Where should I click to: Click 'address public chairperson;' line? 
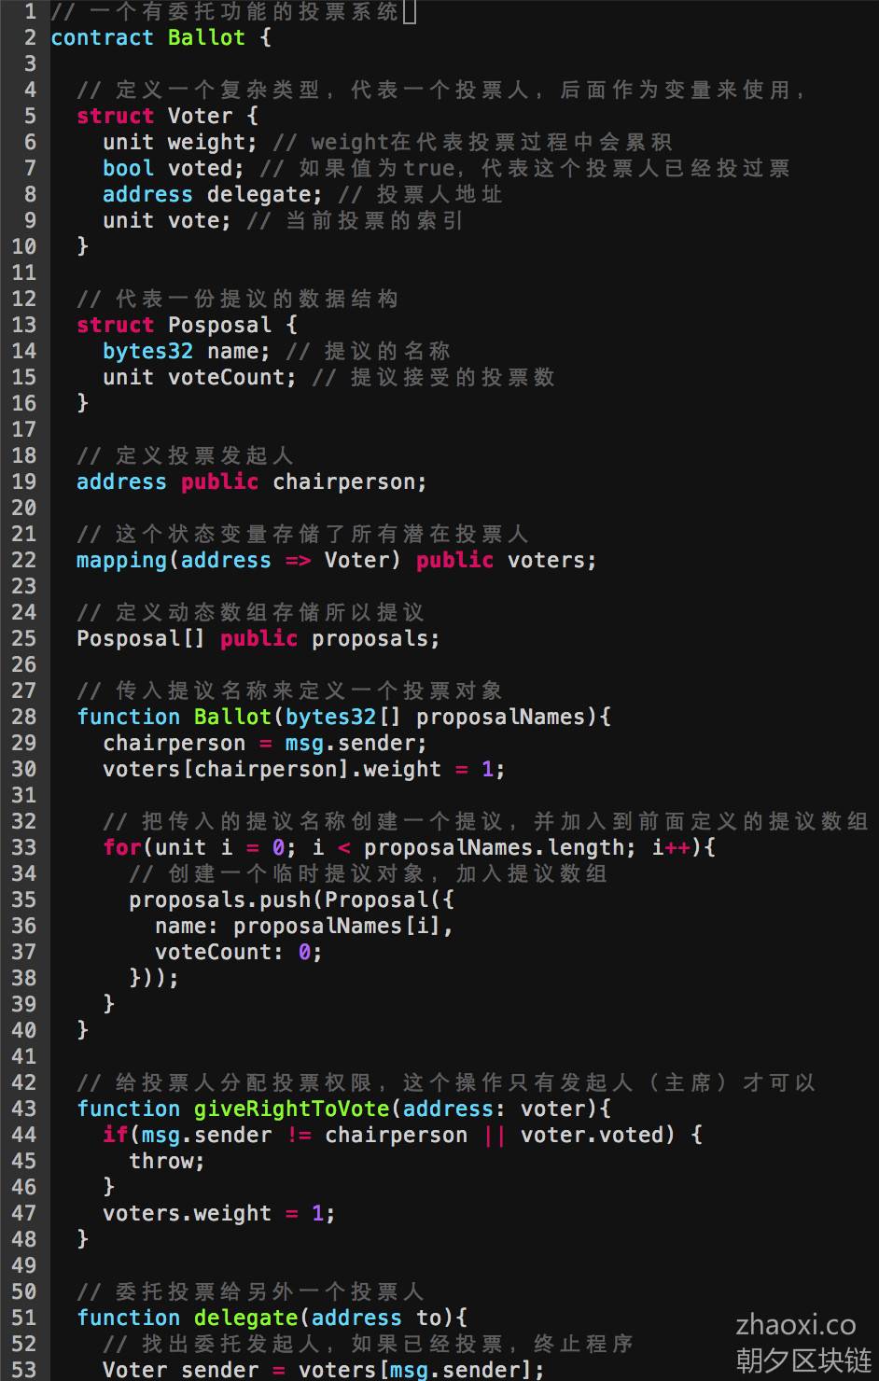tap(252, 481)
